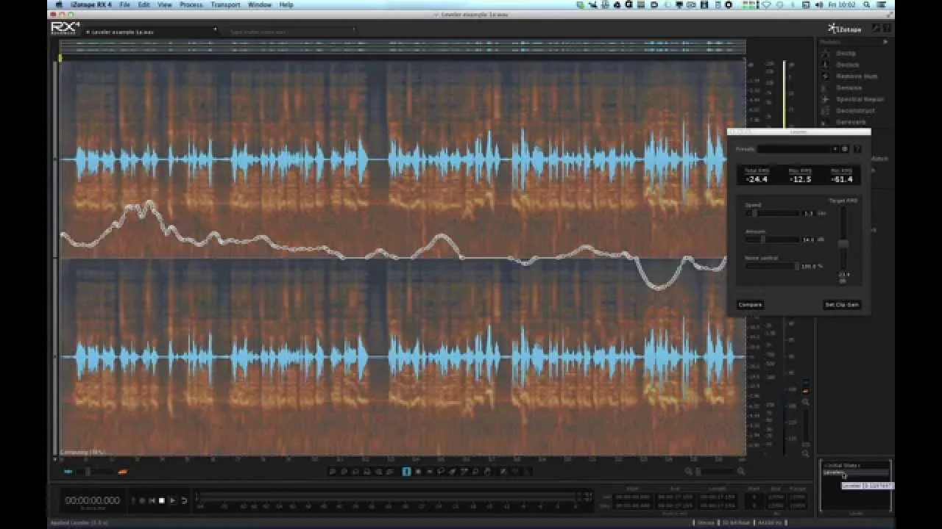942x529 pixels.
Task: Click the Set Clip Gain button
Action: pyautogui.click(x=841, y=304)
